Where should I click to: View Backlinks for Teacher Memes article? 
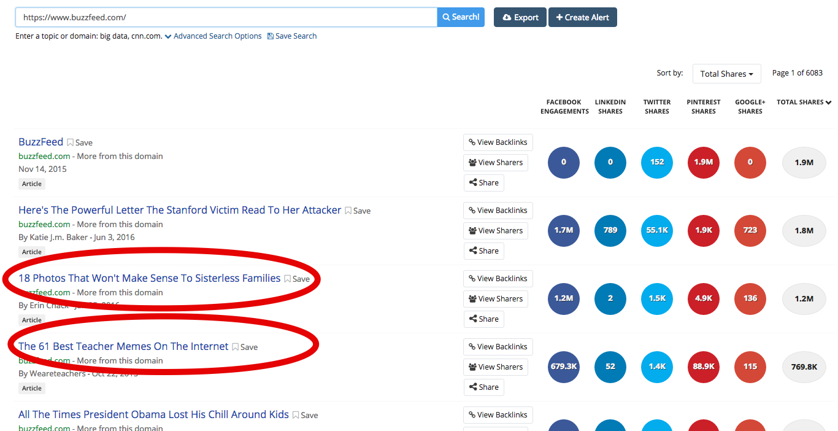498,347
